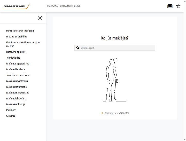Viewport: 186px width, 141px height.
Task: Close the sidebar navigation menu
Action: coord(40,18)
